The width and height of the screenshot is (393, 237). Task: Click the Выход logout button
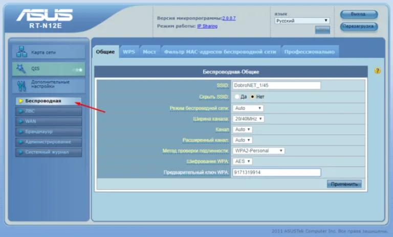[x=359, y=14]
